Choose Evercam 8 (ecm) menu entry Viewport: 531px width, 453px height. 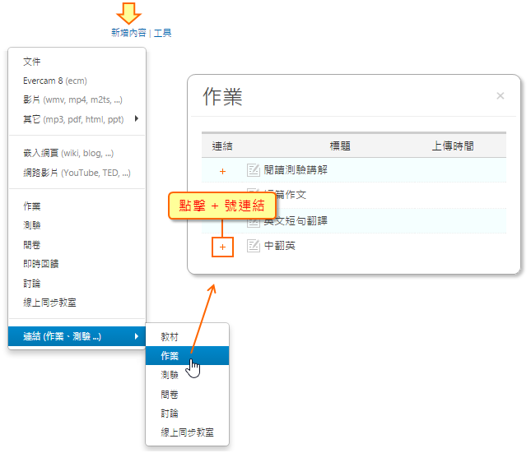[x=55, y=81]
